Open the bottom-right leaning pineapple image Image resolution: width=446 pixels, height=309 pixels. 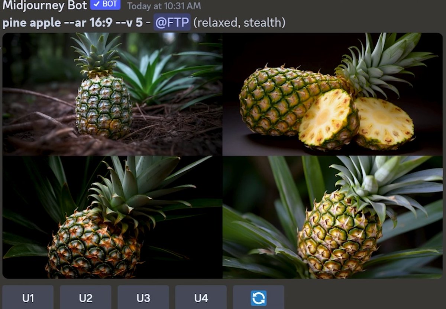coord(333,219)
